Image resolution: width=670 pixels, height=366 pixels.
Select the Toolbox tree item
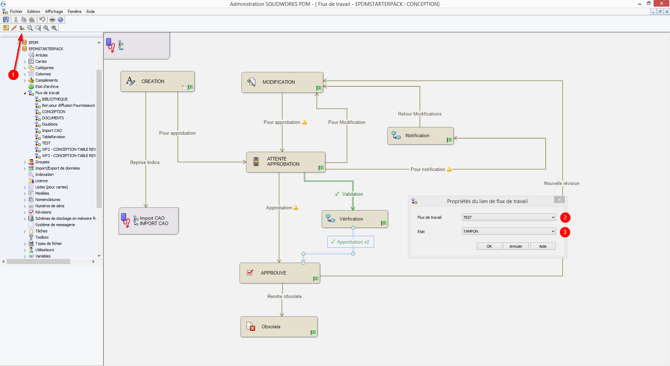pyautogui.click(x=42, y=237)
